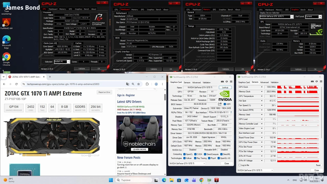Viewport: 327px width, 184px height.
Task: Click the Report an Error button
Action: click(x=104, y=92)
